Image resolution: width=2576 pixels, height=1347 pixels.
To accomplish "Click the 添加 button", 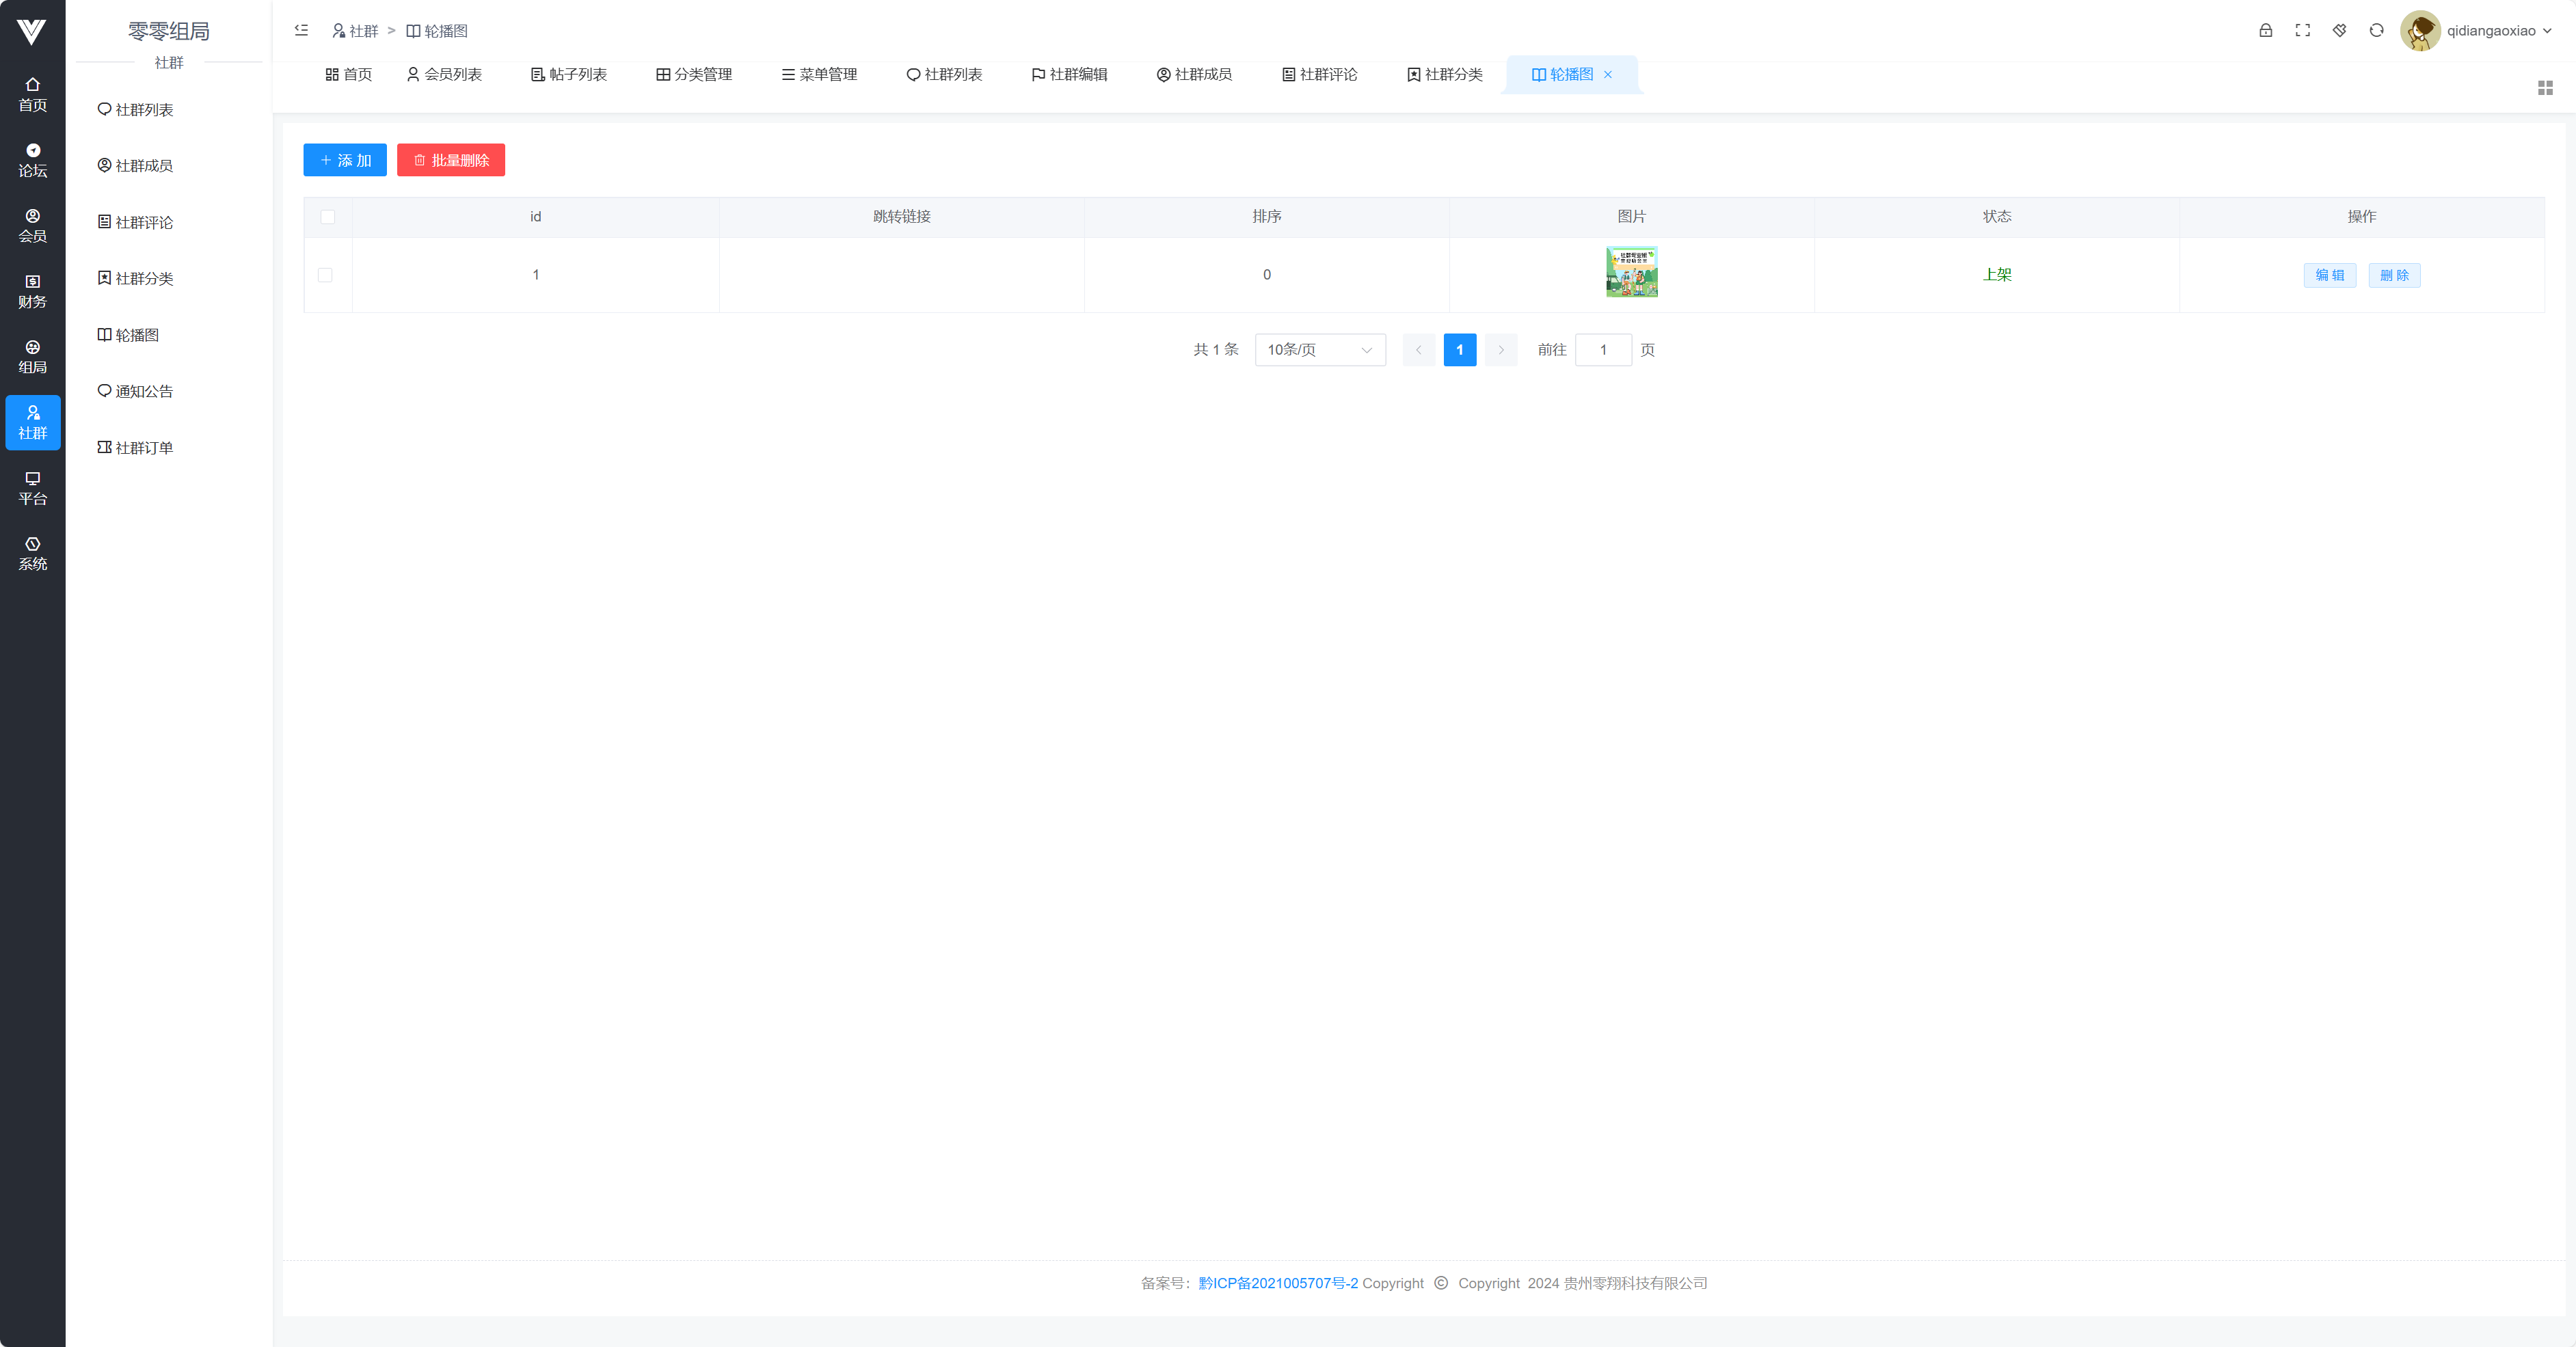I will pos(345,160).
